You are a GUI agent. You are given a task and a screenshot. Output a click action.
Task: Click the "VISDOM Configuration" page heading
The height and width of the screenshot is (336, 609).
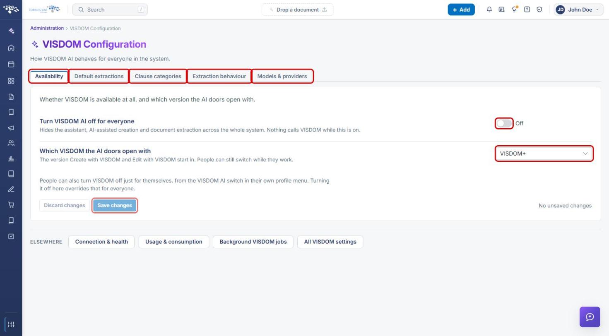[x=94, y=44]
